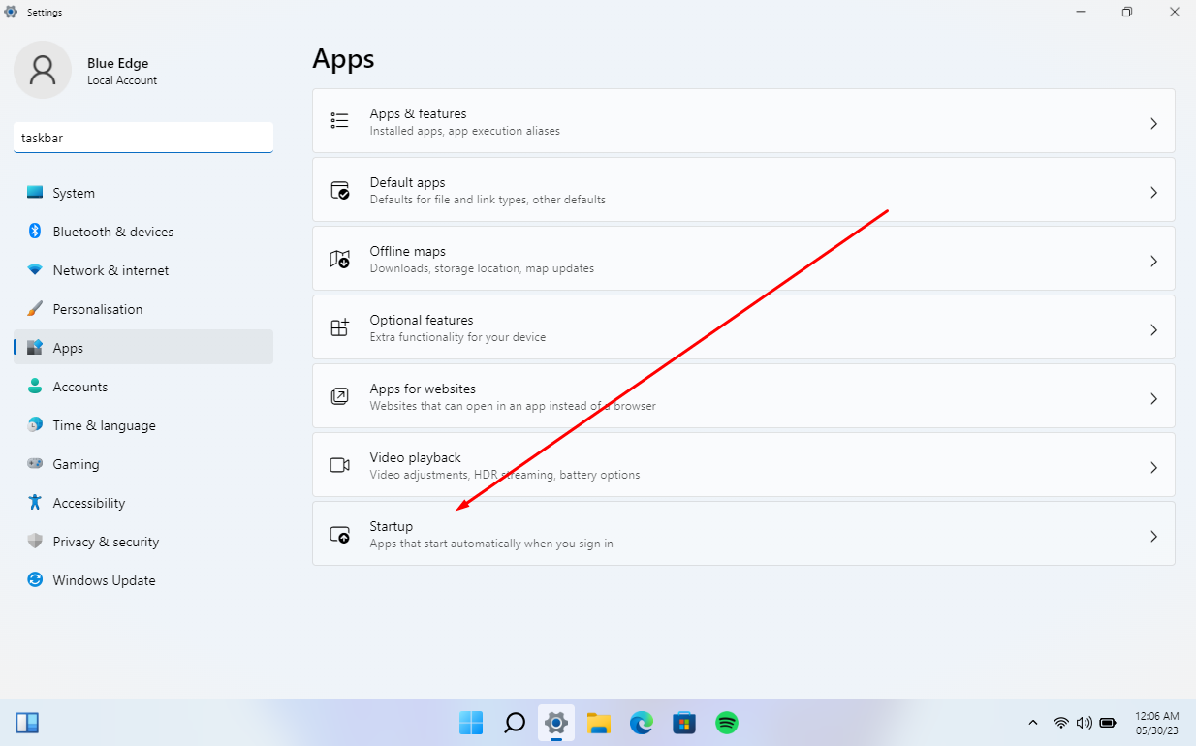The image size is (1196, 746).
Task: Click the Startup icon
Action: [x=339, y=534]
